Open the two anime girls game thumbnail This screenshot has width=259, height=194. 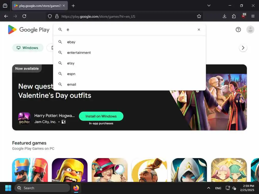(x=229, y=170)
